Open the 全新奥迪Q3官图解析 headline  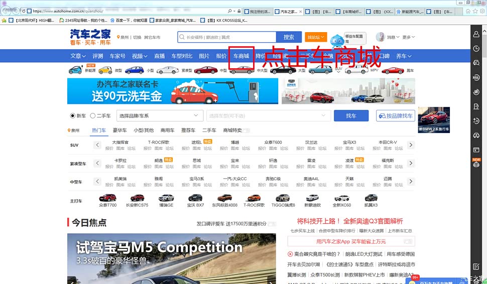[373, 221]
